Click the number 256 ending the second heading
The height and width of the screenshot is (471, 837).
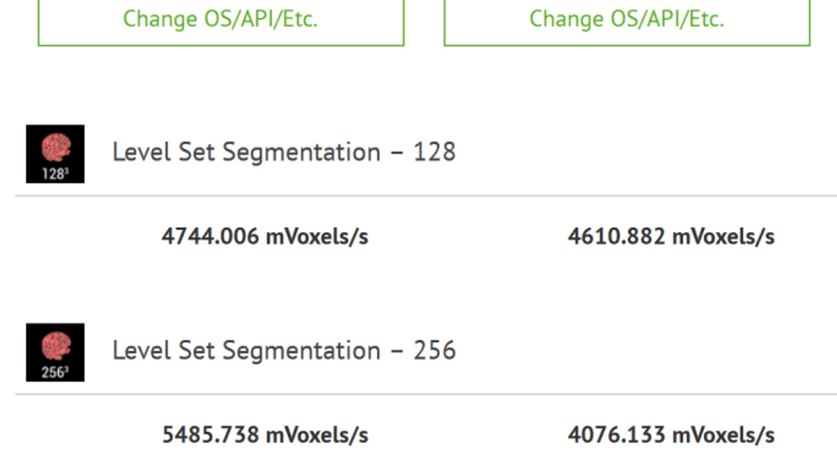click(434, 351)
